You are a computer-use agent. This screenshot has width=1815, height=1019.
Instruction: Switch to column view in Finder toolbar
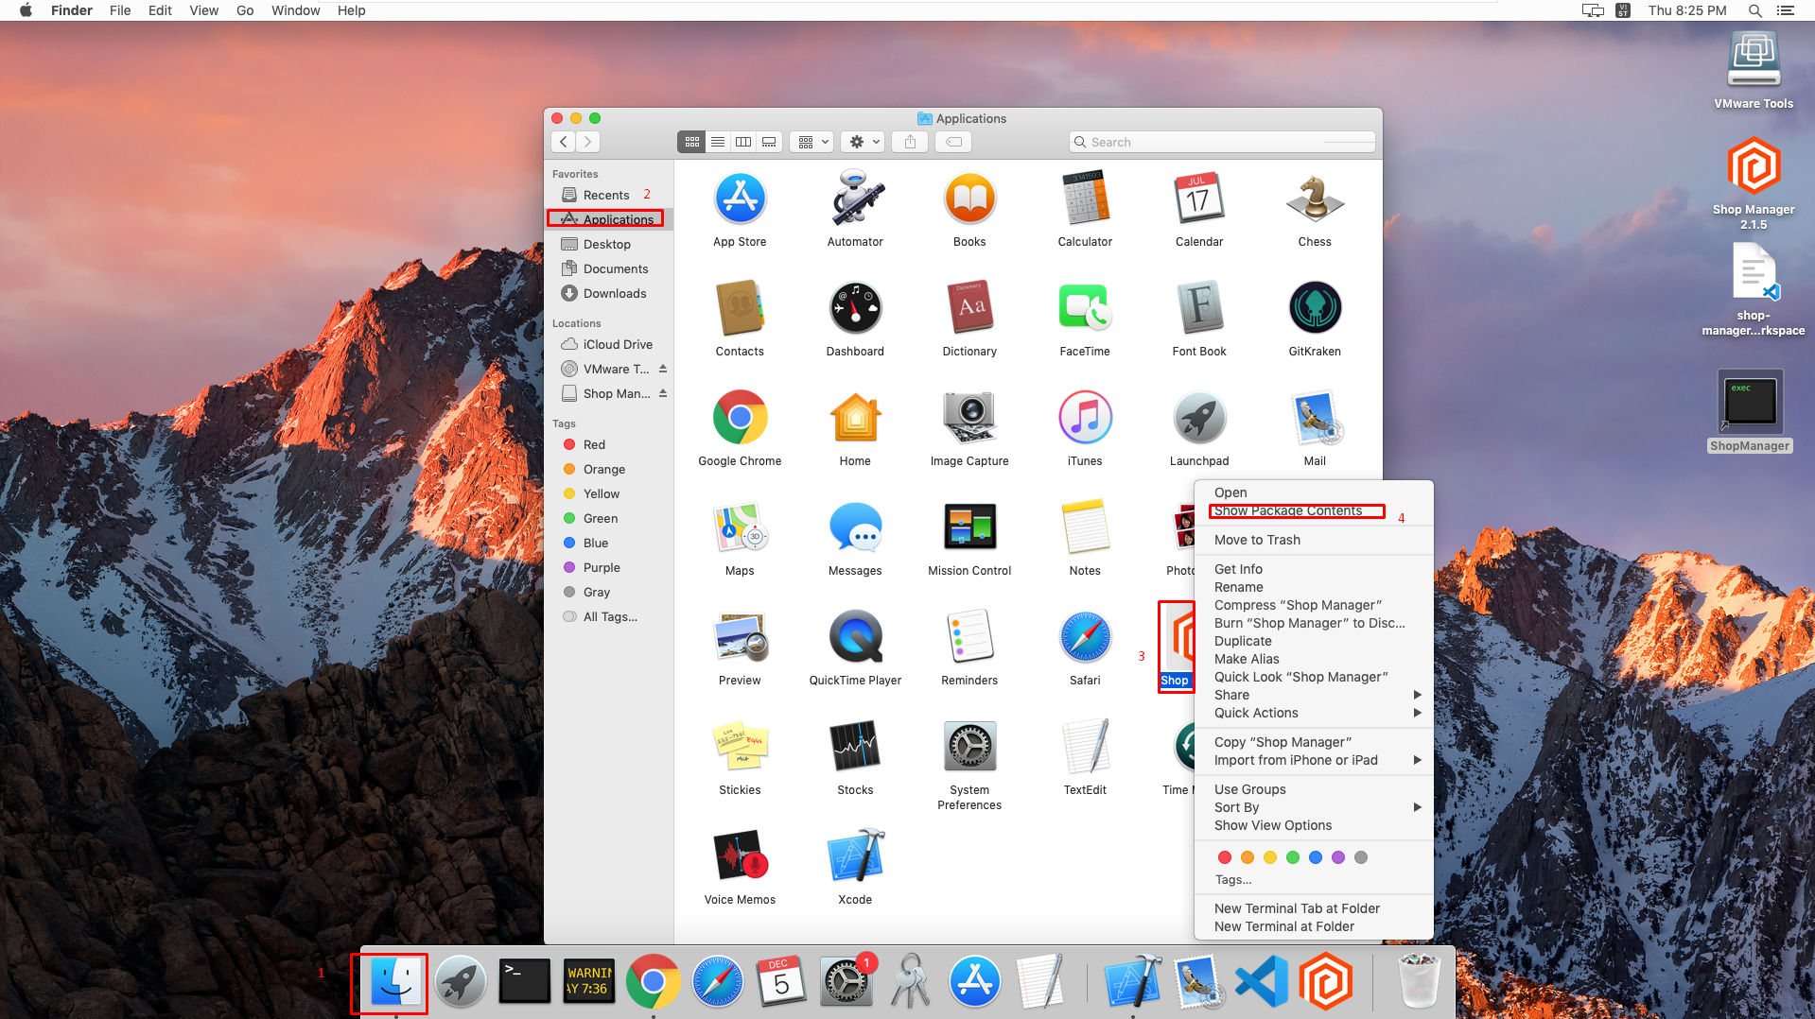(x=743, y=142)
